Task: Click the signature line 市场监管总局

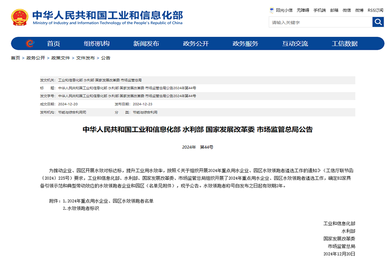Action: 341,246
